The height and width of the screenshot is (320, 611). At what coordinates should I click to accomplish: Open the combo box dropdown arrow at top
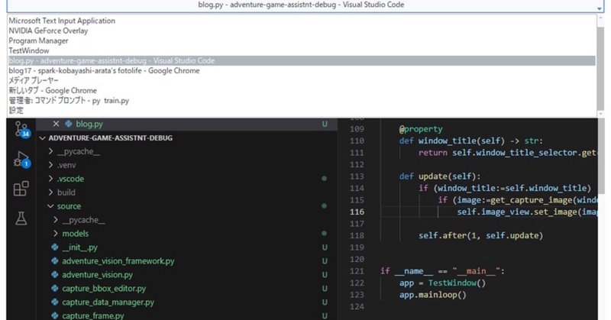click(x=600, y=8)
